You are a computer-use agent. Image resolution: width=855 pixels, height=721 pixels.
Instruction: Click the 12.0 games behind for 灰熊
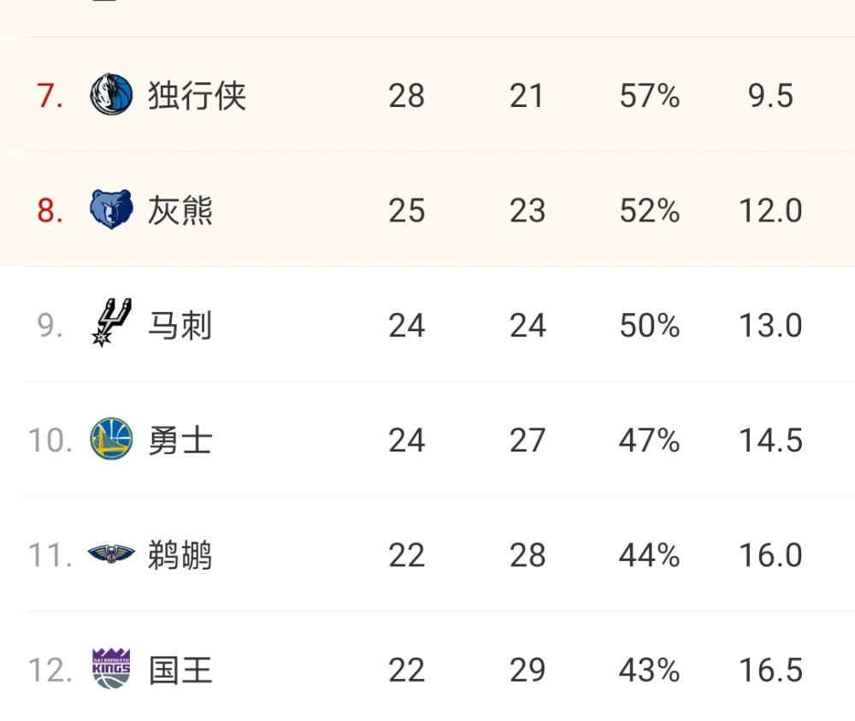770,210
